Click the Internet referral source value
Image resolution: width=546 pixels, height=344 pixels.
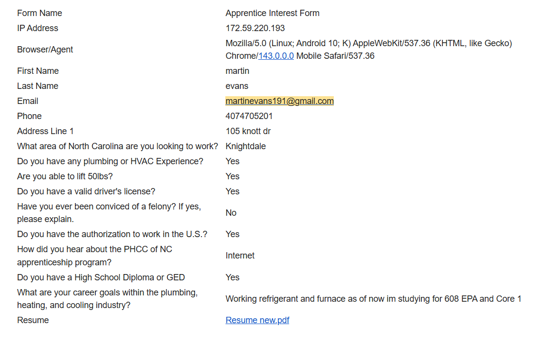point(240,255)
